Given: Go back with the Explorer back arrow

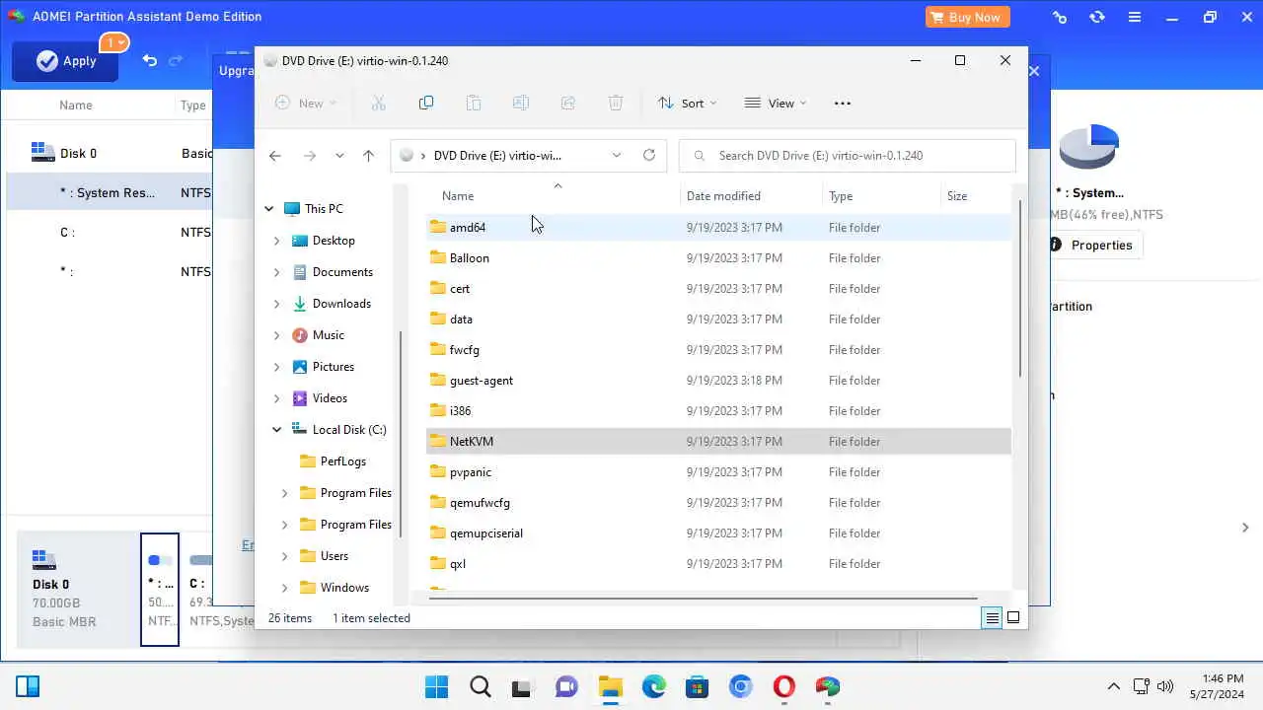Looking at the screenshot, I should [275, 156].
